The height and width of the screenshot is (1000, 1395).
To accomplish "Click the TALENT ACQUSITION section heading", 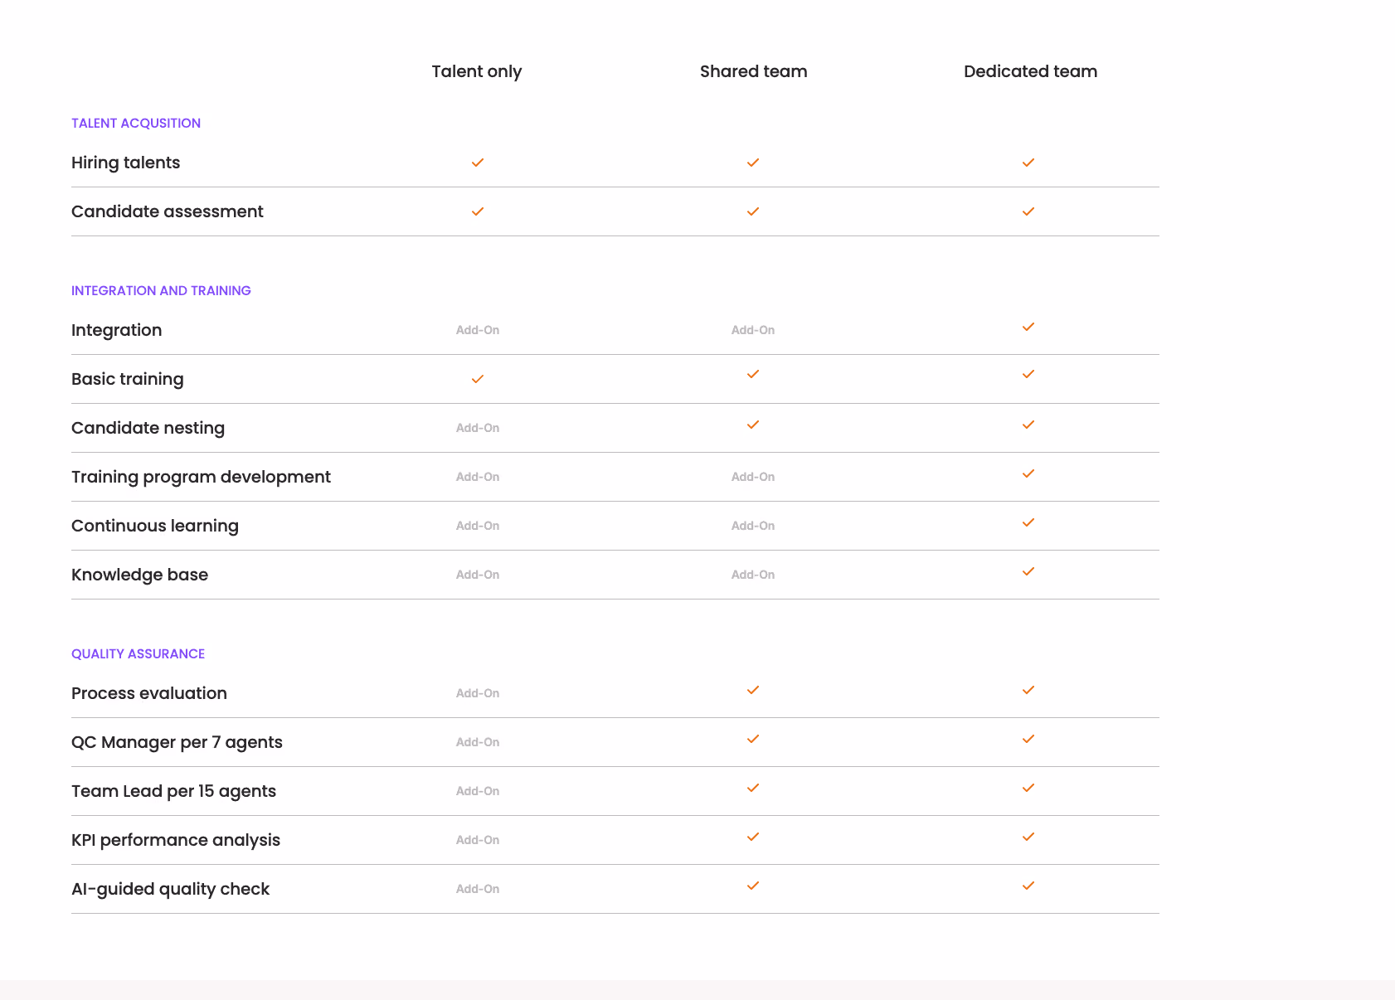I will 136,123.
